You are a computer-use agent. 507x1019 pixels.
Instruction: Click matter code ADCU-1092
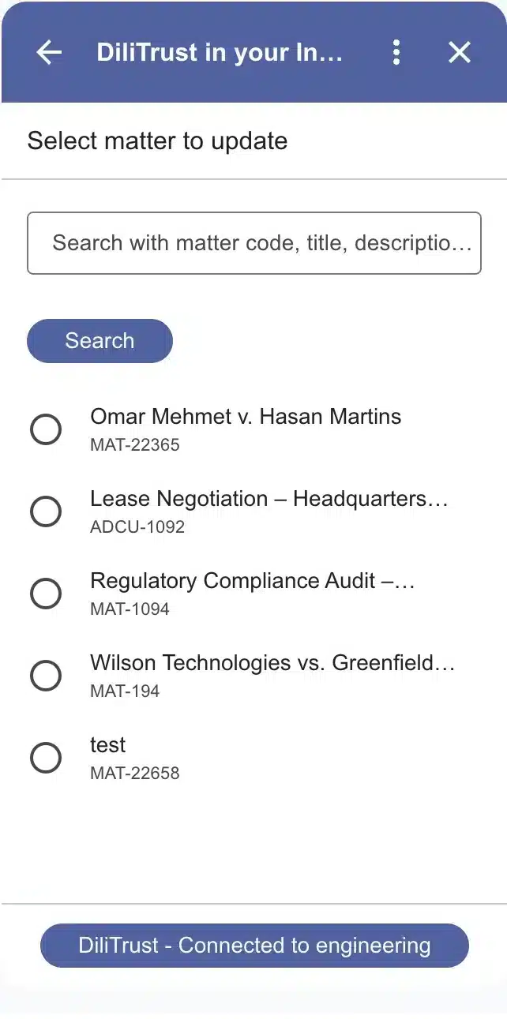[137, 527]
